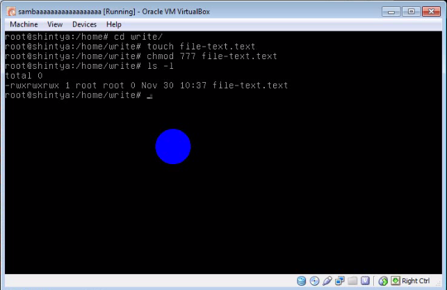Open the View menu
Screen dimensions: 447x290
pos(55,24)
